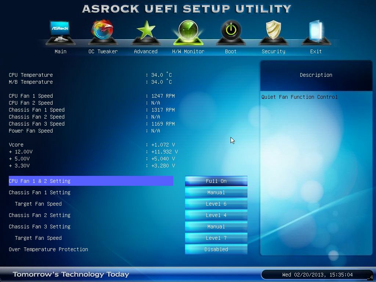Open the Full On dropdown for CPU fans
376x282 pixels.
tap(216, 181)
